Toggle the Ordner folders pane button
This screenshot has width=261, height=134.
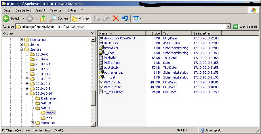click(x=80, y=18)
